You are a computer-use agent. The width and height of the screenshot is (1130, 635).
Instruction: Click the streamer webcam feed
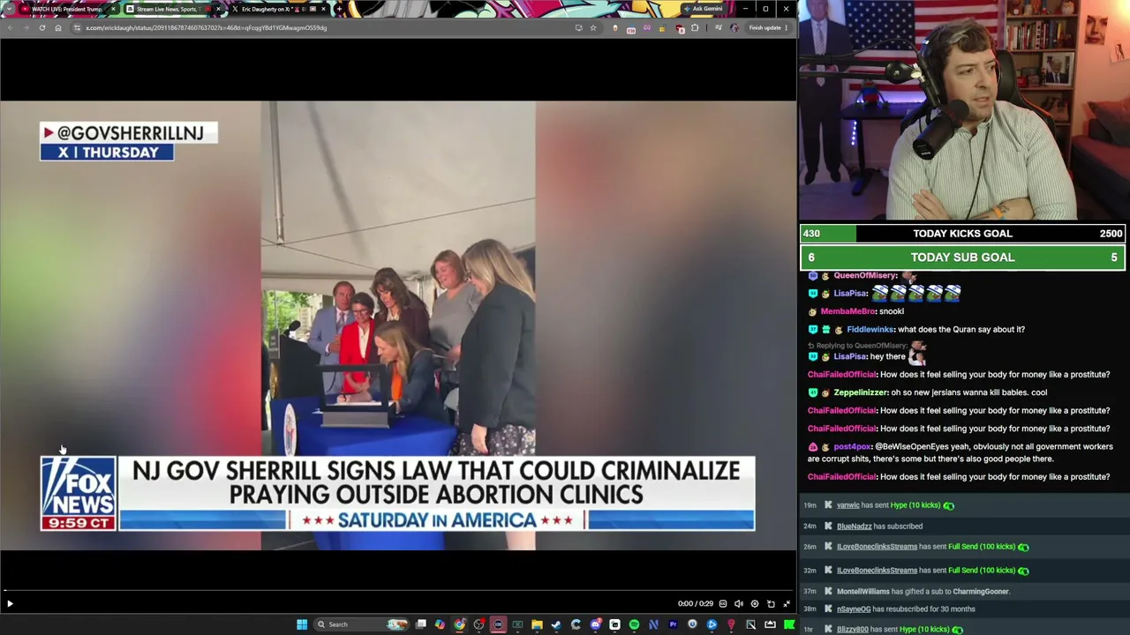(x=964, y=110)
